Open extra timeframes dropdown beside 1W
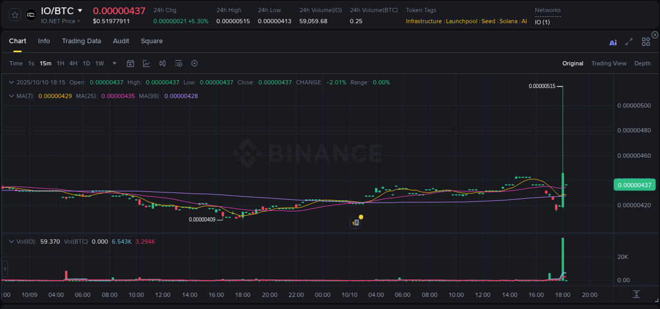Image resolution: width=660 pixels, height=309 pixels. click(x=114, y=63)
